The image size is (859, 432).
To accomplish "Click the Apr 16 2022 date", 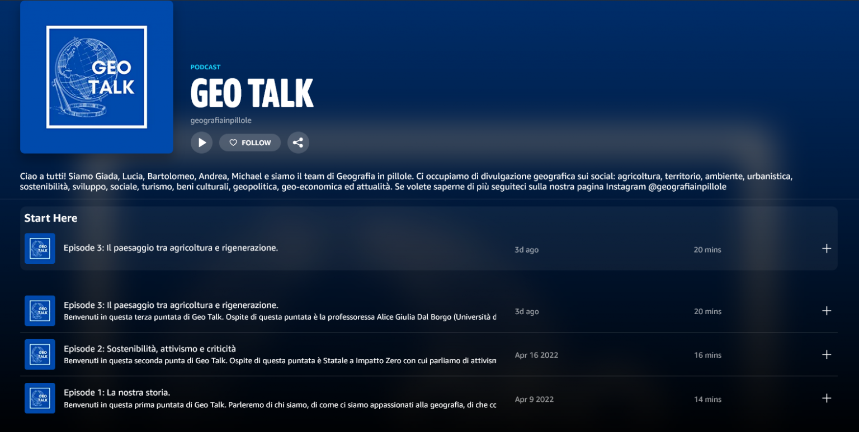I will coord(536,355).
